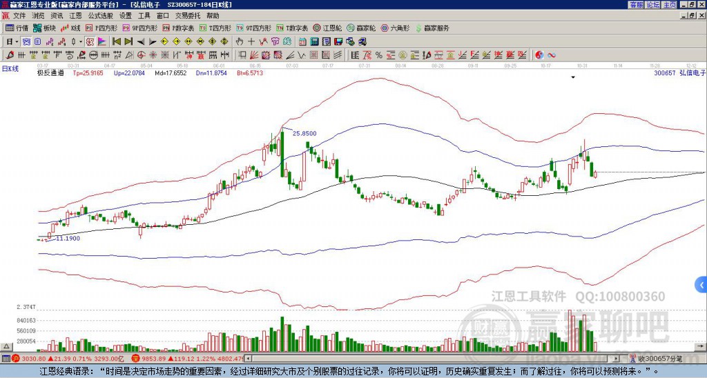707x378 pixels.
Task: Open the 江恩轮 Gann wheel
Action: [x=327, y=28]
